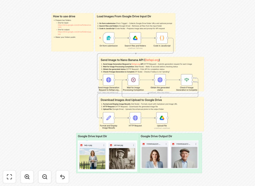Open the Defapi.org link in the section heading
Viewport: 255px width, 186px height.
point(152,60)
